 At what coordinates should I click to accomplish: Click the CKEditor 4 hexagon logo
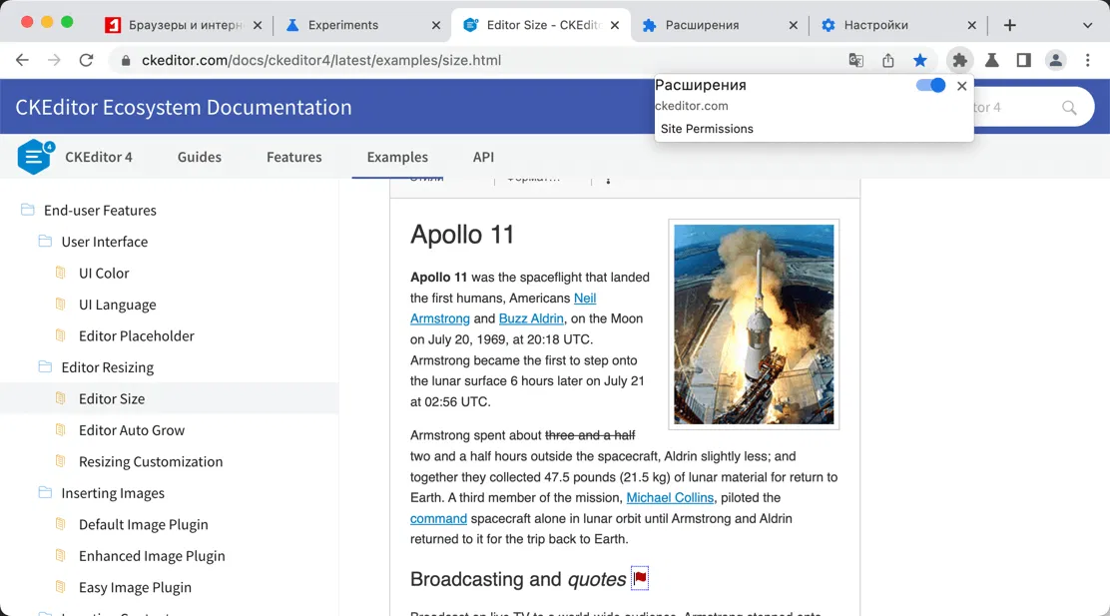[35, 157]
